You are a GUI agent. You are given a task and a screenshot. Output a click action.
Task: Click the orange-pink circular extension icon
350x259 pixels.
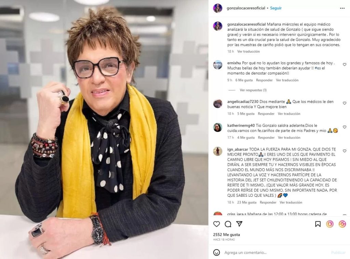click(342, 224)
